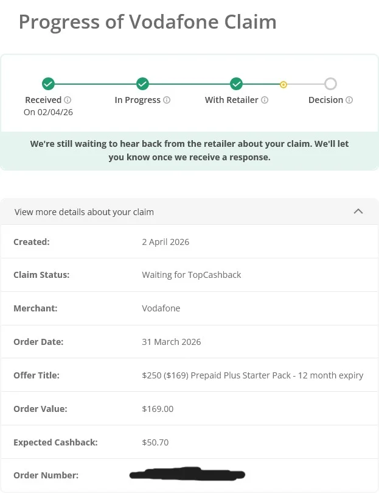Click 'View more details about your claim' header

(189, 211)
